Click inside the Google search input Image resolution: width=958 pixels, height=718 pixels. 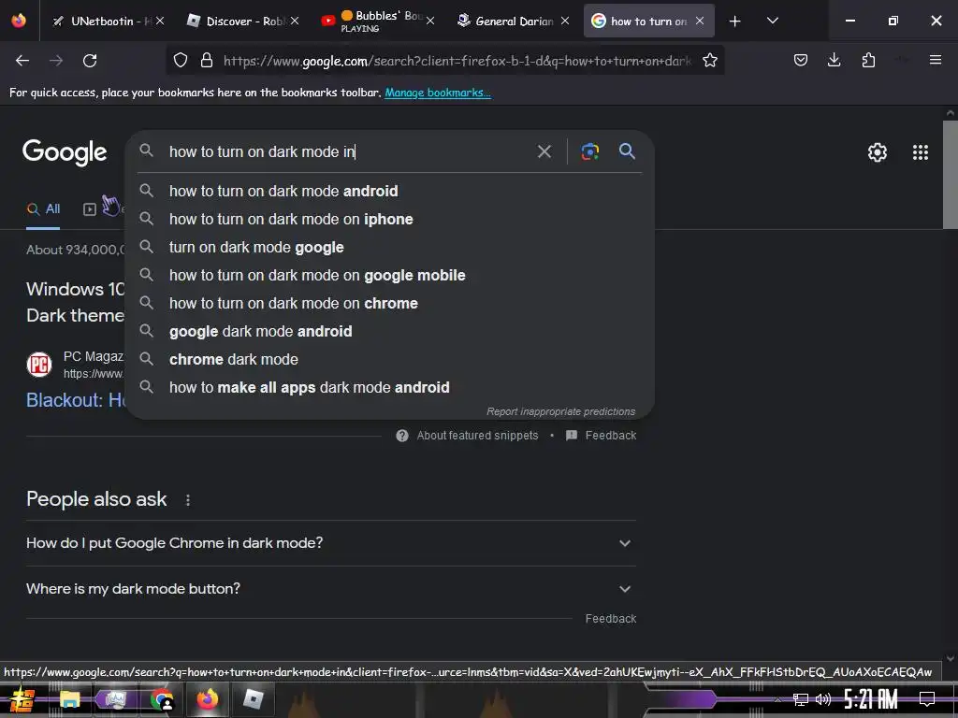click(x=348, y=151)
